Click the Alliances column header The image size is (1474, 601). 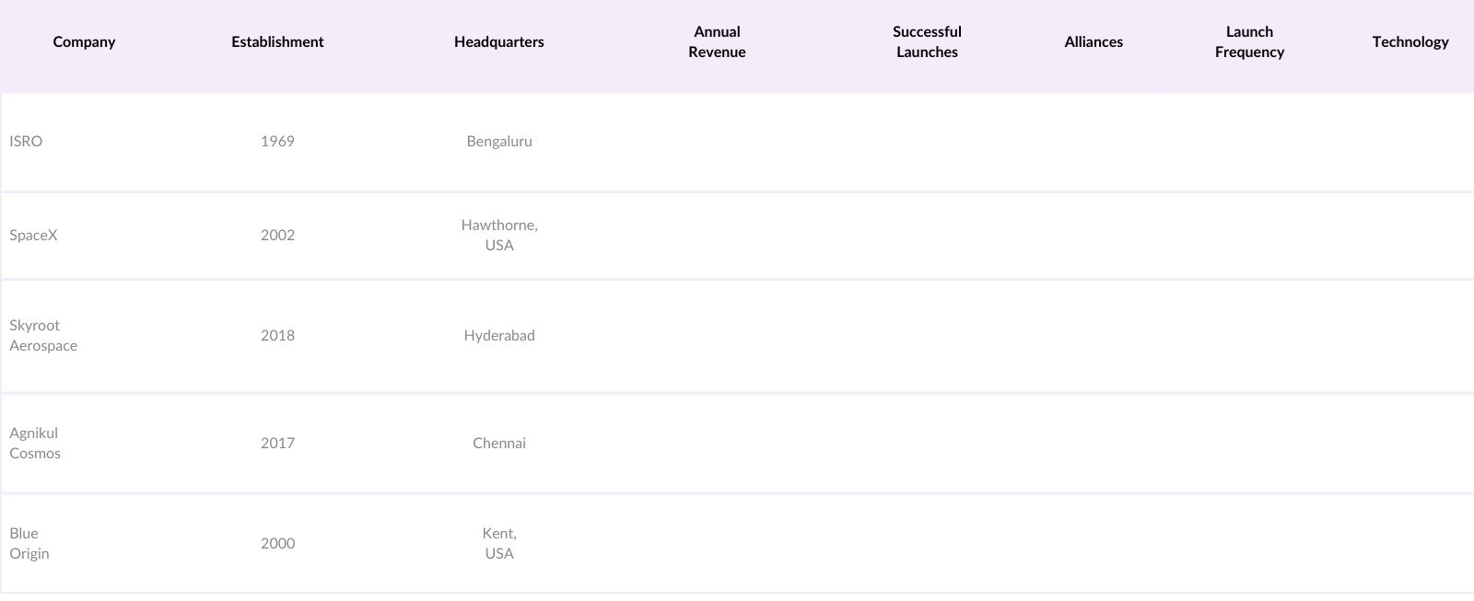click(1094, 41)
